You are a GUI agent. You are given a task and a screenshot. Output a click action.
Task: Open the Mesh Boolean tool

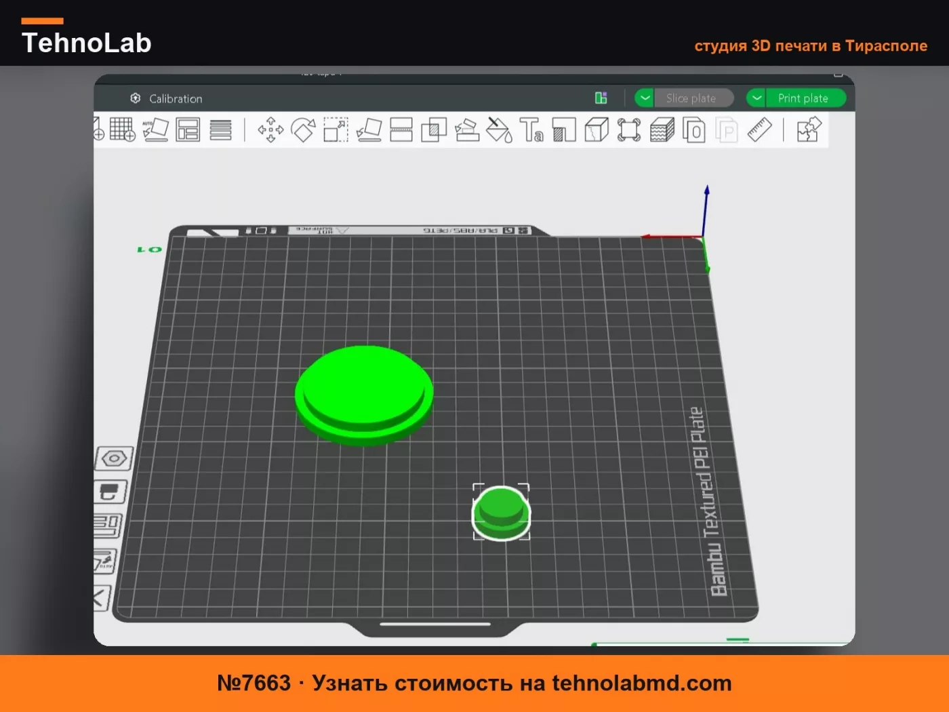pos(434,130)
